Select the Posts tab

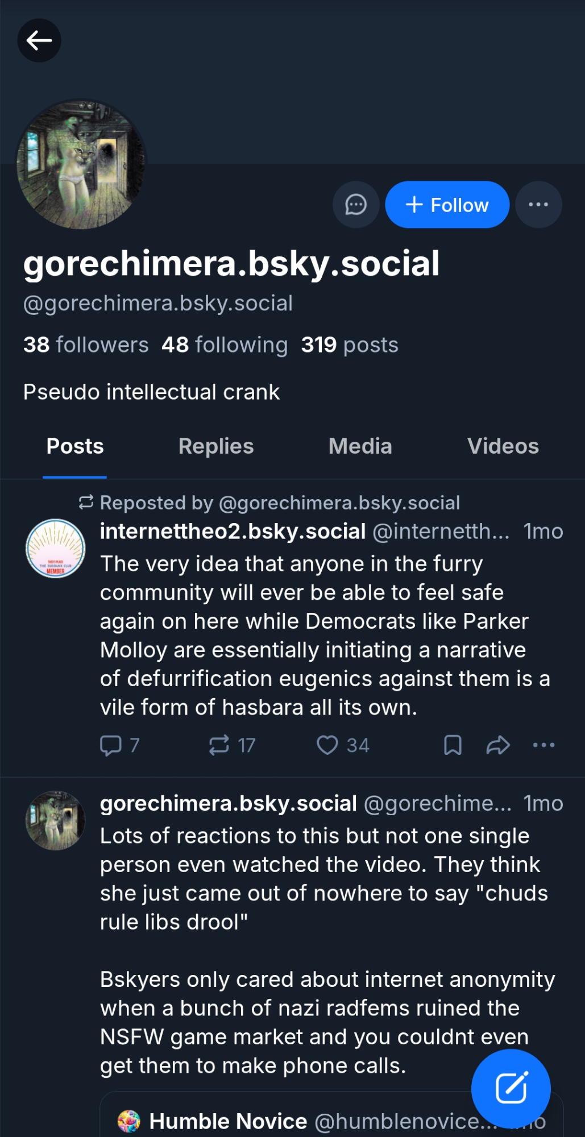click(75, 447)
